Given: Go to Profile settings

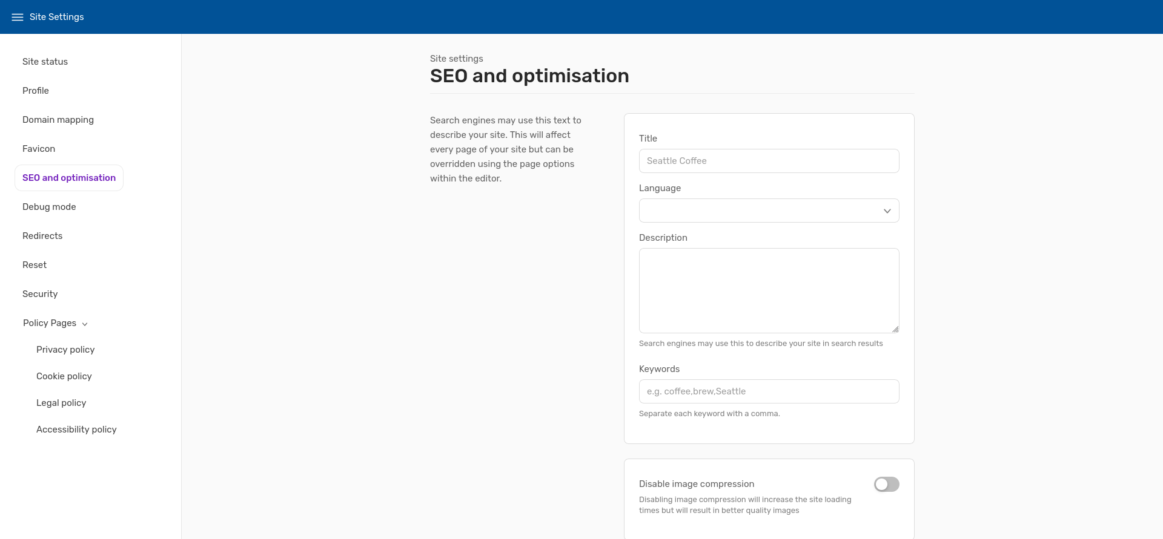Looking at the screenshot, I should point(36,91).
